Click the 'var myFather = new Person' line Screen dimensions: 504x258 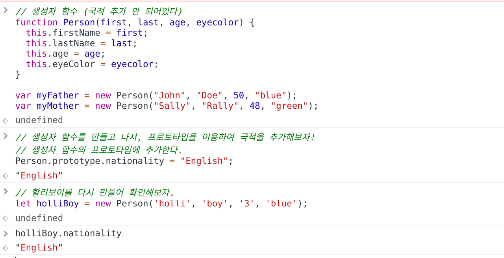156,95
